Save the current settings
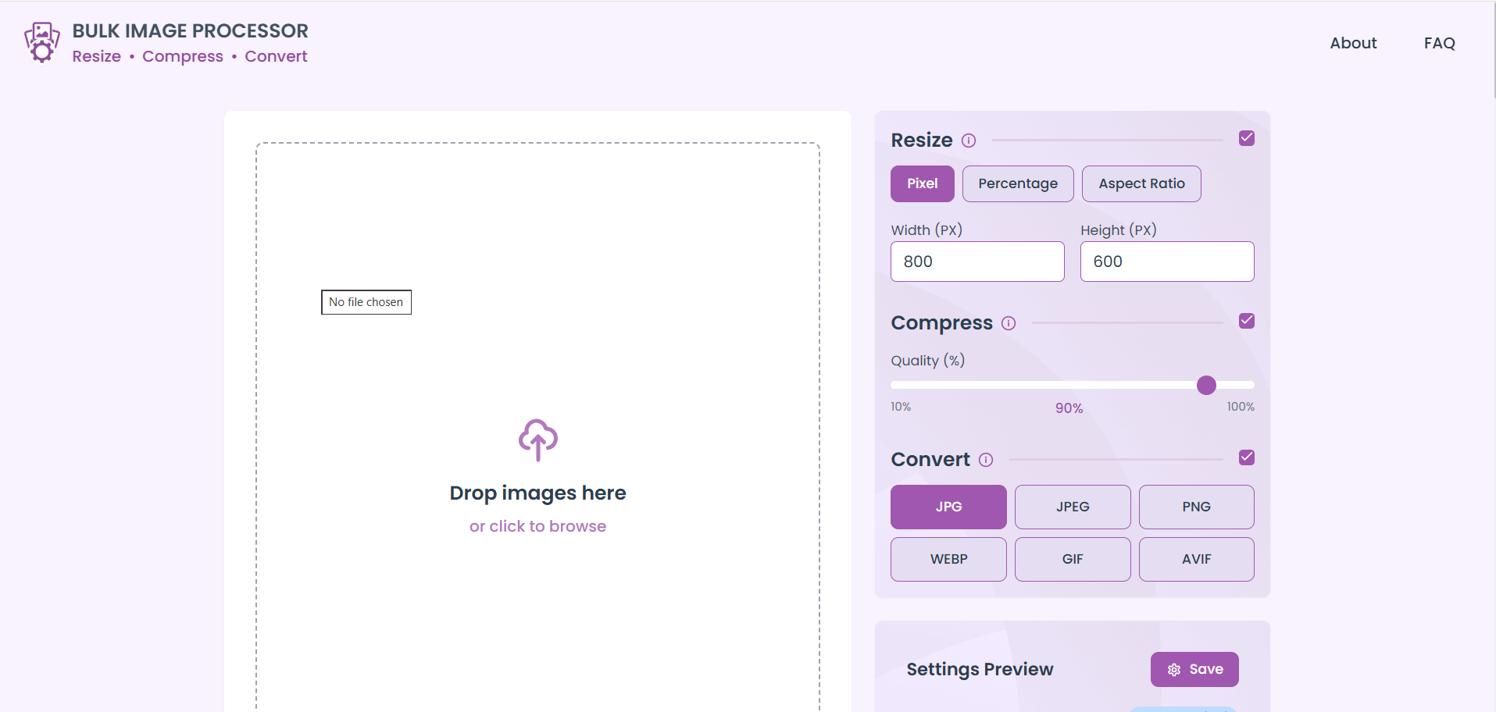The image size is (1496, 712). 1194,669
